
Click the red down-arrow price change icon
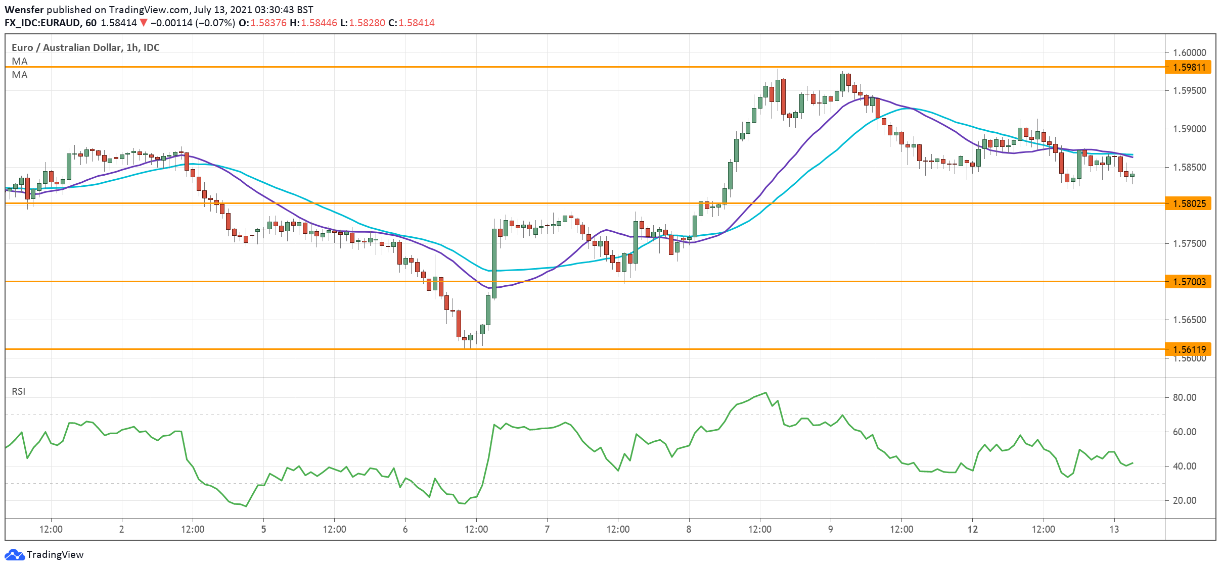click(144, 23)
